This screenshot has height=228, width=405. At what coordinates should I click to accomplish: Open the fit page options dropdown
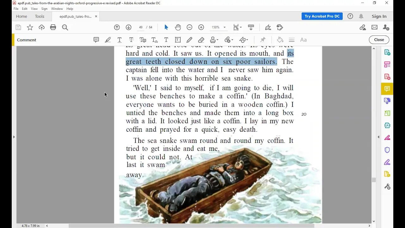pos(237,27)
